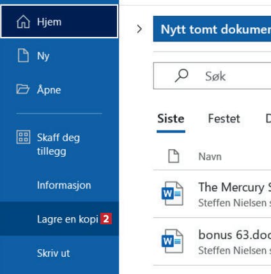Click the Word icon for bonus 63 document
This screenshot has height=274, width=271.
pyautogui.click(x=173, y=241)
